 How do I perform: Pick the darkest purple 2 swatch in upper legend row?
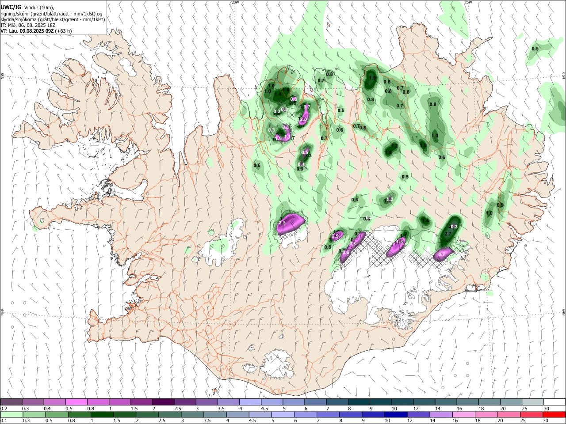point(163,402)
